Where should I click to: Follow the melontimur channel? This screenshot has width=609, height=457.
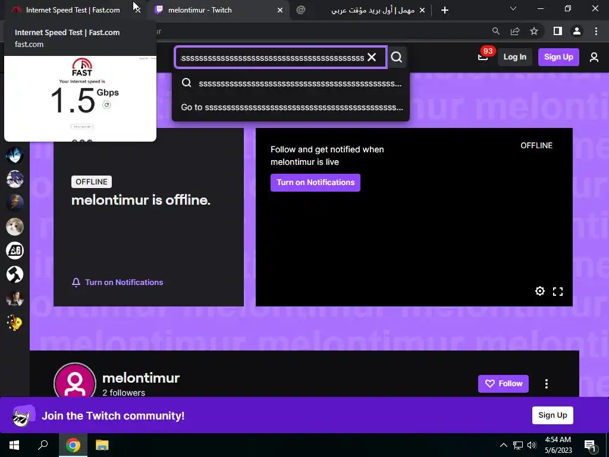[503, 384]
